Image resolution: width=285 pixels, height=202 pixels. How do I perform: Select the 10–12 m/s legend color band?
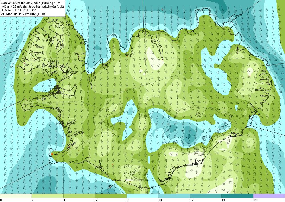pos(174,196)
